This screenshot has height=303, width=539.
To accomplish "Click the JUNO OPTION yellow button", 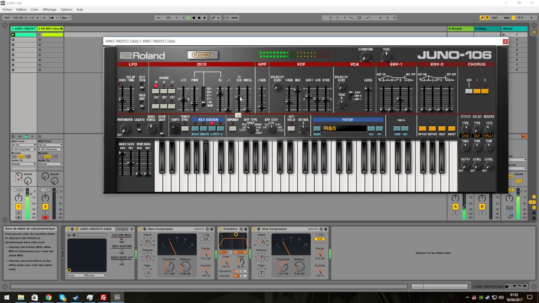I will pos(422,129).
